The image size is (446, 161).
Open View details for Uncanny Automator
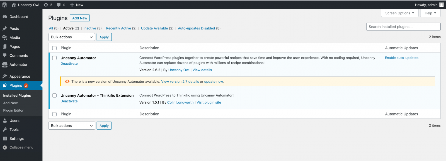[x=202, y=70]
